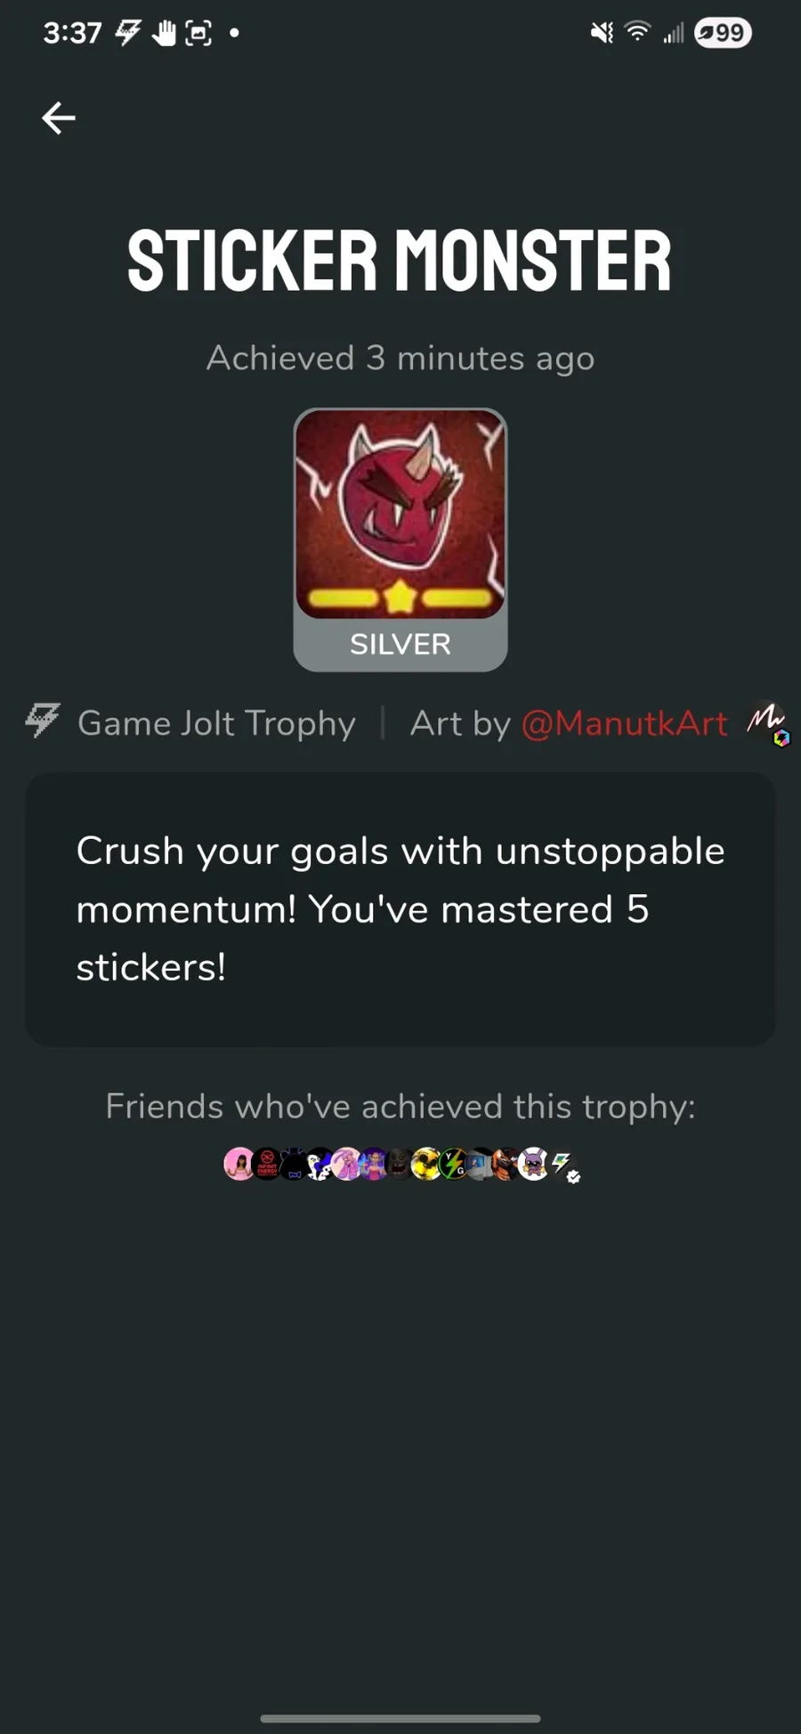Tap the Game Jolt notification status icon

click(x=128, y=33)
